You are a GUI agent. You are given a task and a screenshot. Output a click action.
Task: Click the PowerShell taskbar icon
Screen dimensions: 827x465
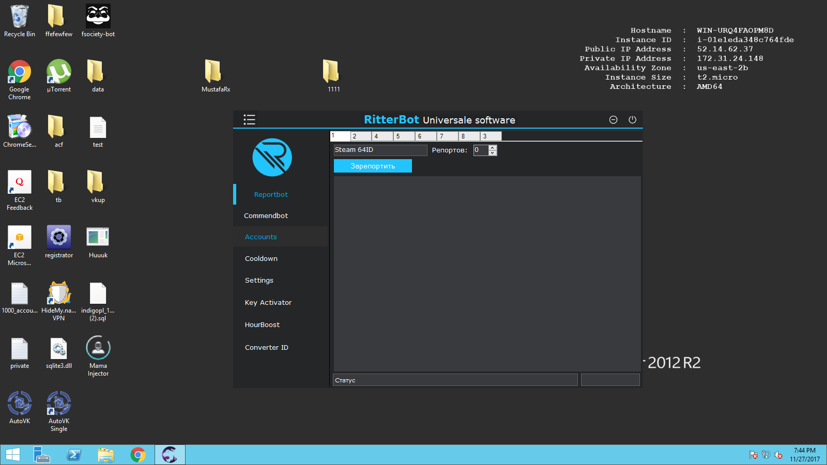pyautogui.click(x=74, y=455)
